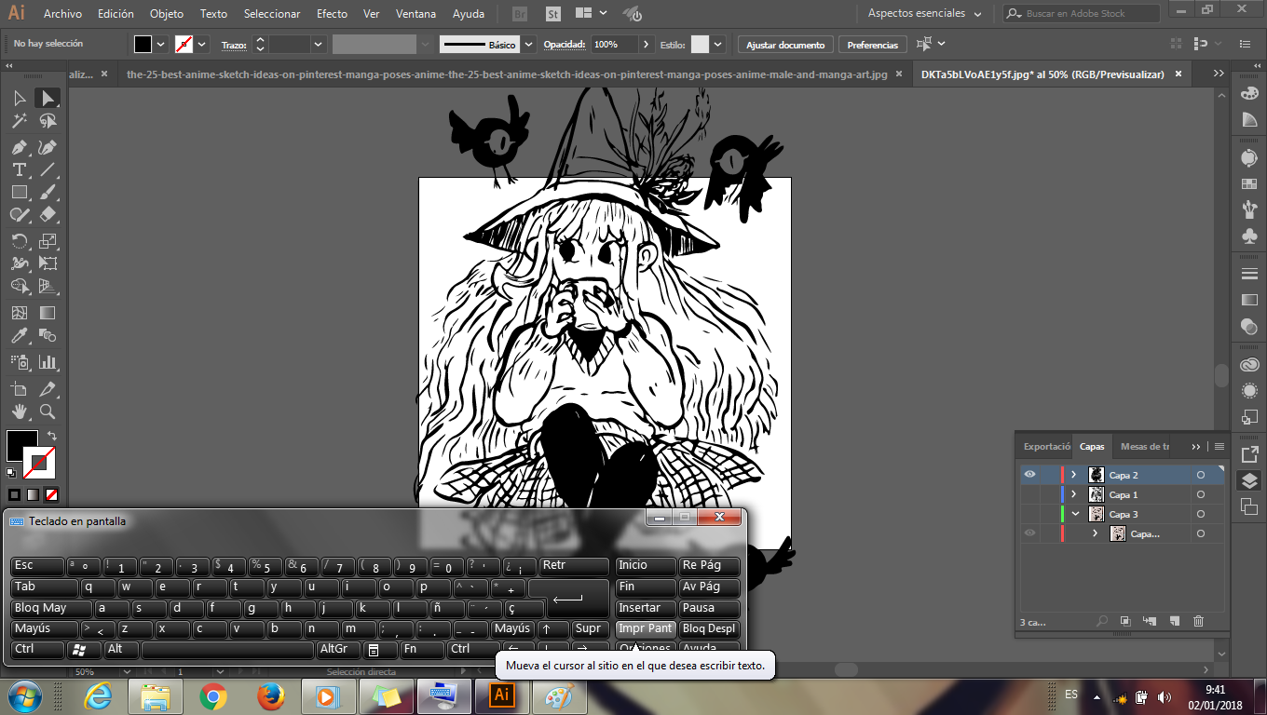Select the Hand tool
The height and width of the screenshot is (715, 1267).
(x=19, y=411)
